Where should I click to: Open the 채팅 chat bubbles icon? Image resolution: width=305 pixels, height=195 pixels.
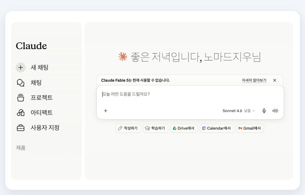pyautogui.click(x=21, y=82)
